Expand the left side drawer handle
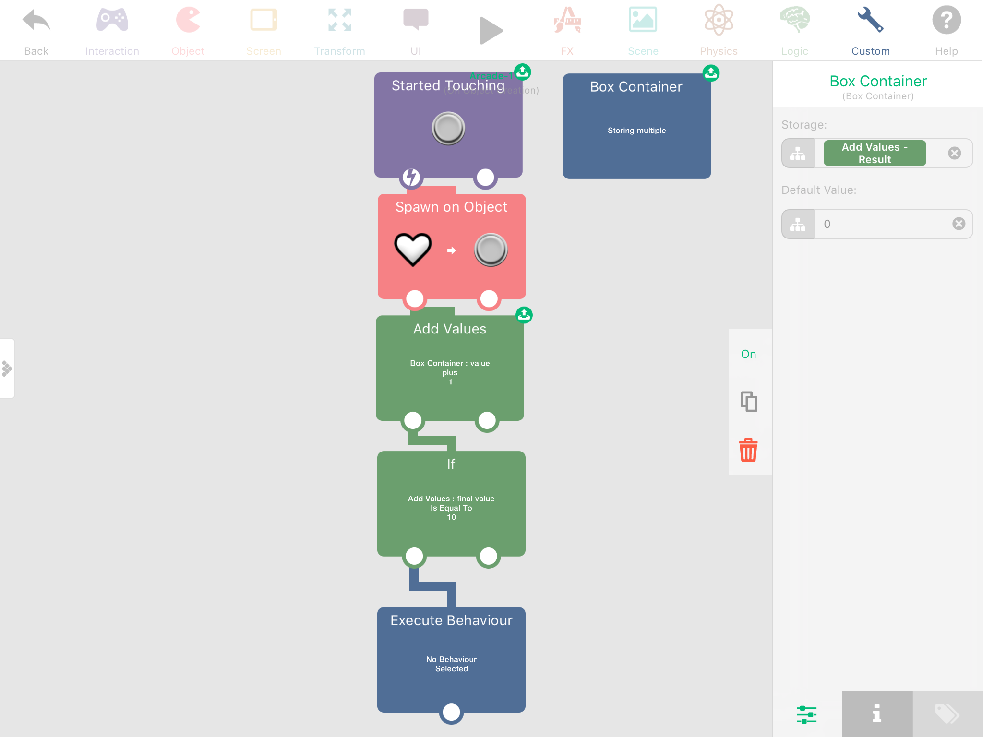This screenshot has height=737, width=983. pos(7,368)
